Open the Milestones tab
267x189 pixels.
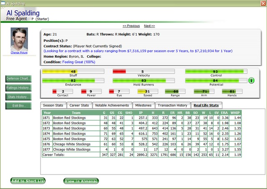[144, 105]
